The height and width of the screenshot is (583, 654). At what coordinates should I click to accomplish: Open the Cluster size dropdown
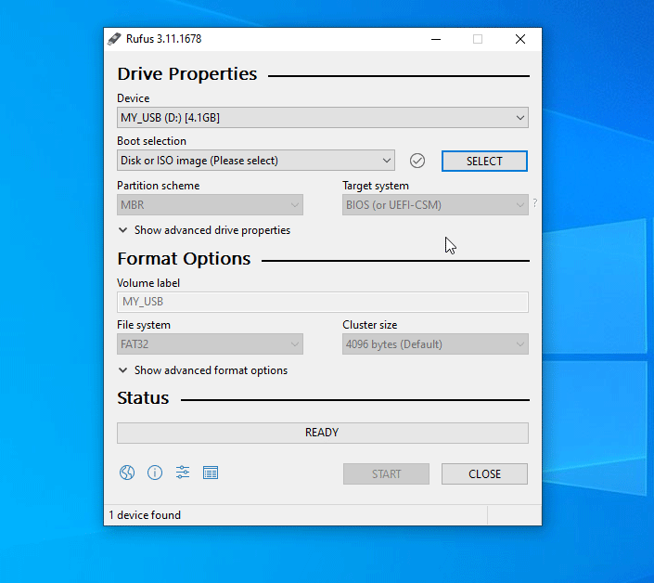pos(435,344)
